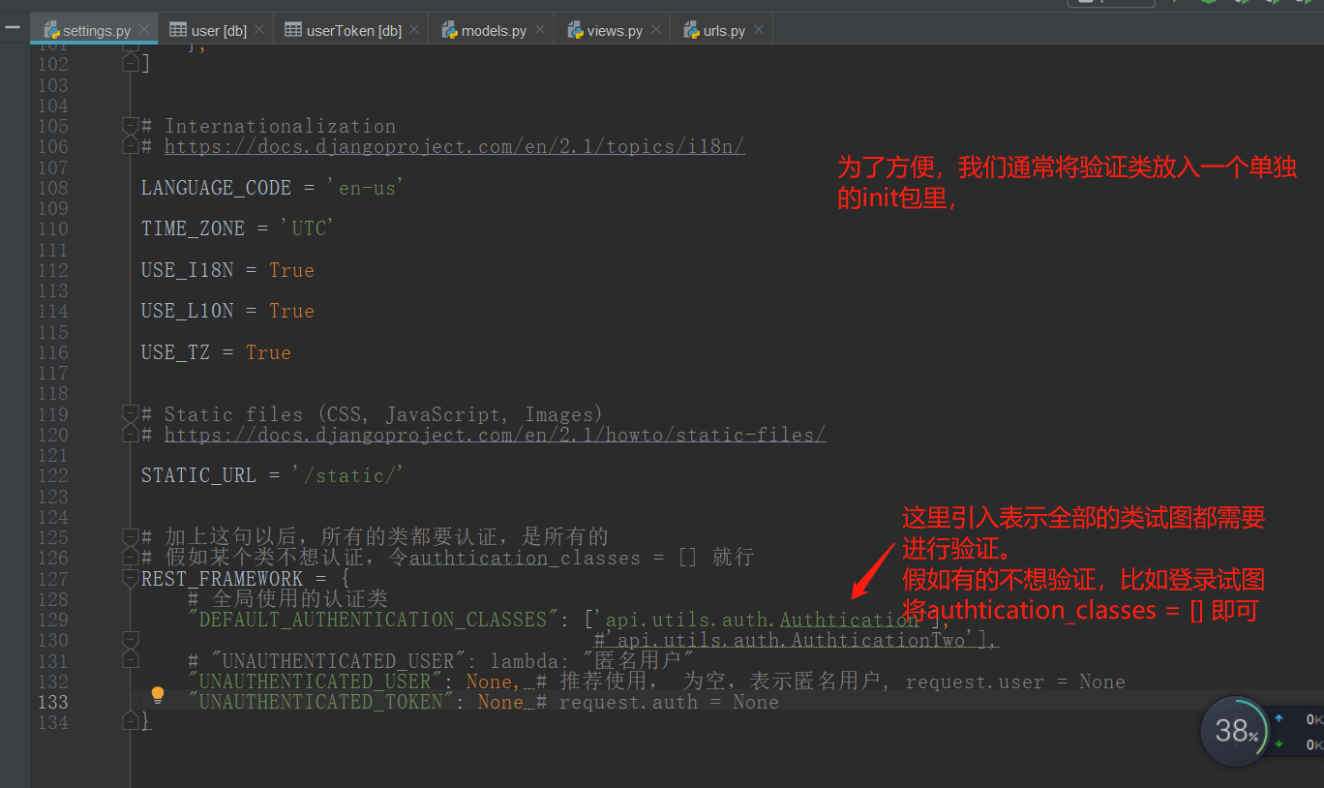Collapse the fold marker on line 102
Image resolution: width=1324 pixels, height=788 pixels.
131,62
